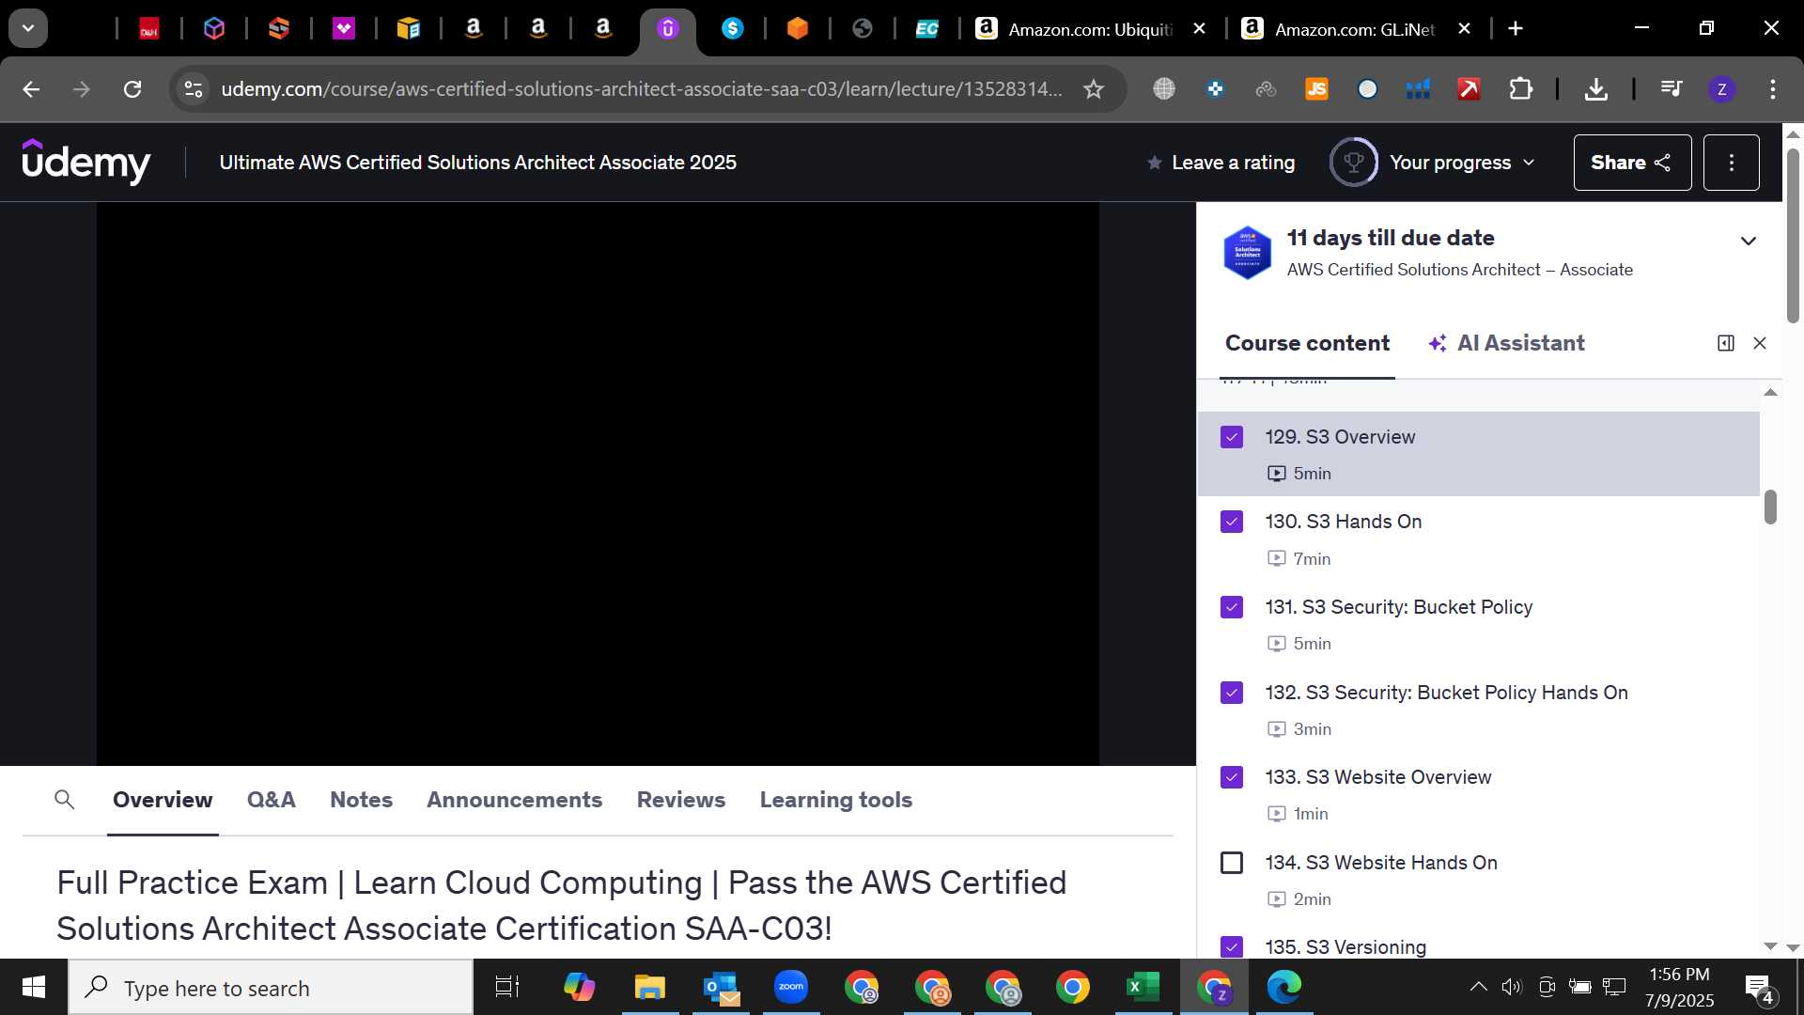Open Outlook from the taskbar

pyautogui.click(x=721, y=987)
